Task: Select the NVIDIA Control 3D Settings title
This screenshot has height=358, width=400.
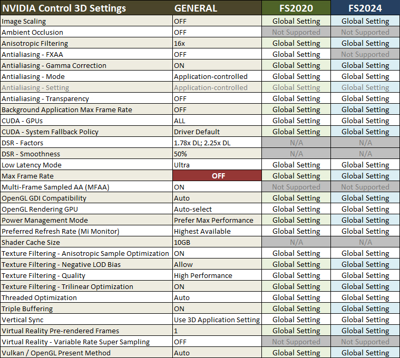Action: tap(64, 8)
